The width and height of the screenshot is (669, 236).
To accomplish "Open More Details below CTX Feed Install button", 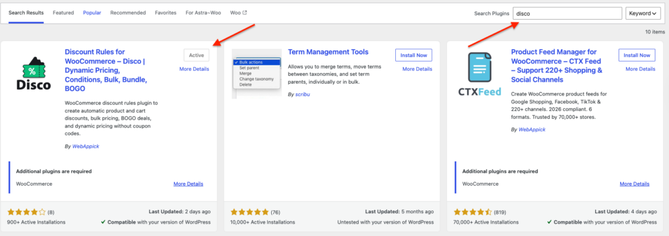I will coord(640,69).
